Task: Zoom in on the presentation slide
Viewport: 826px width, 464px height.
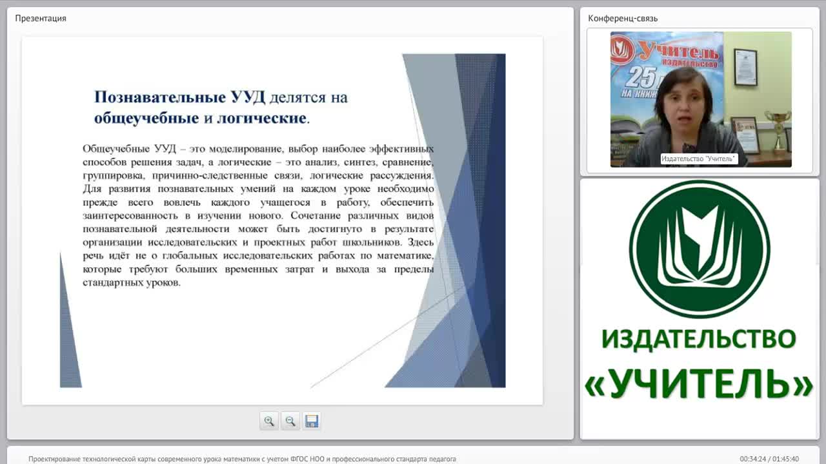Action: click(269, 421)
